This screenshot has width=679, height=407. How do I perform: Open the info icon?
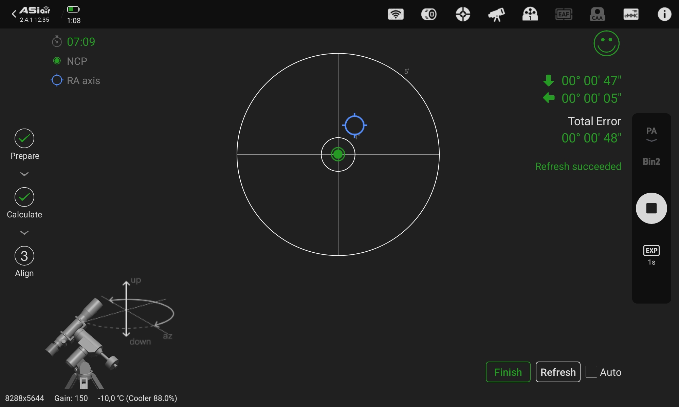(x=664, y=14)
